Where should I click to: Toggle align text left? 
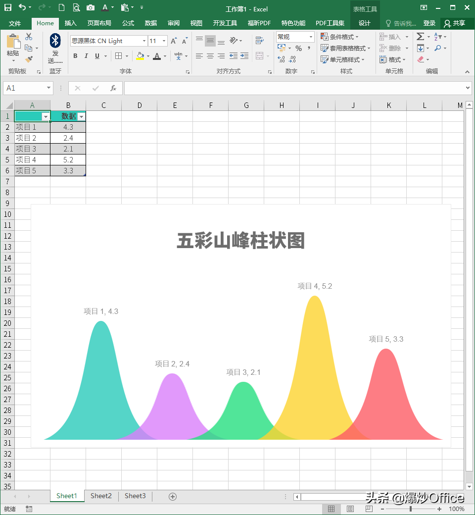(199, 56)
